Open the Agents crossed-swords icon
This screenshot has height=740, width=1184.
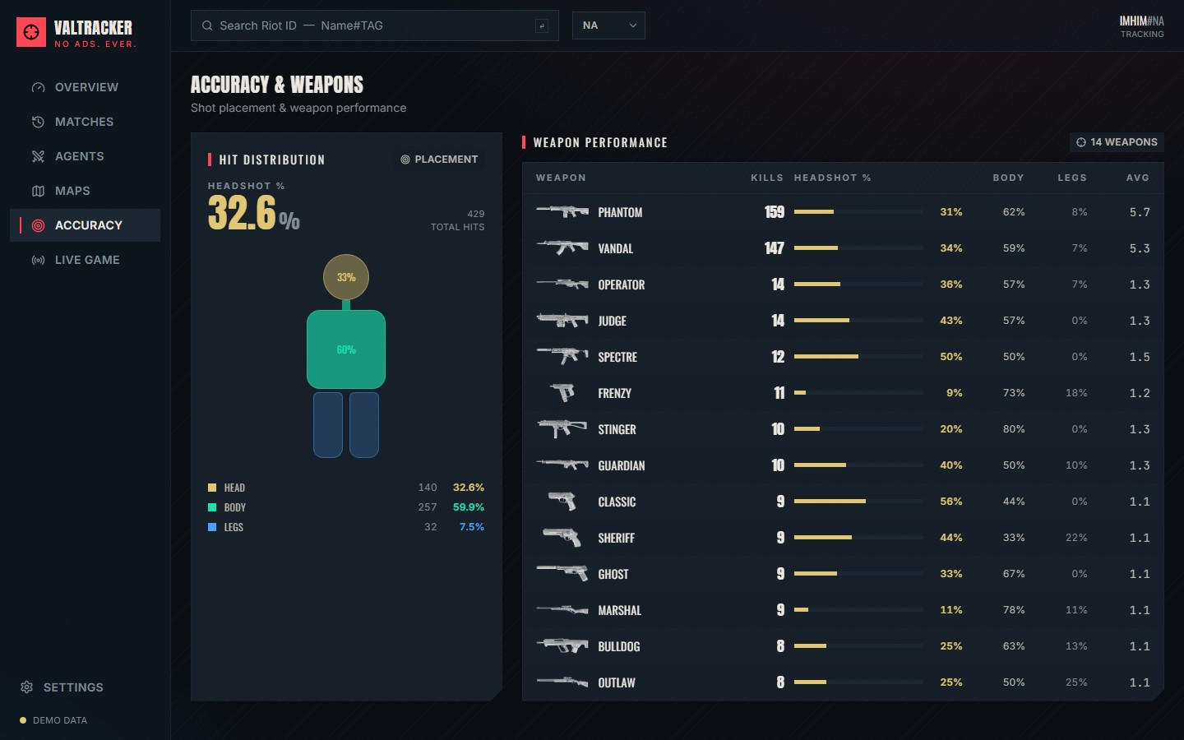[38, 156]
